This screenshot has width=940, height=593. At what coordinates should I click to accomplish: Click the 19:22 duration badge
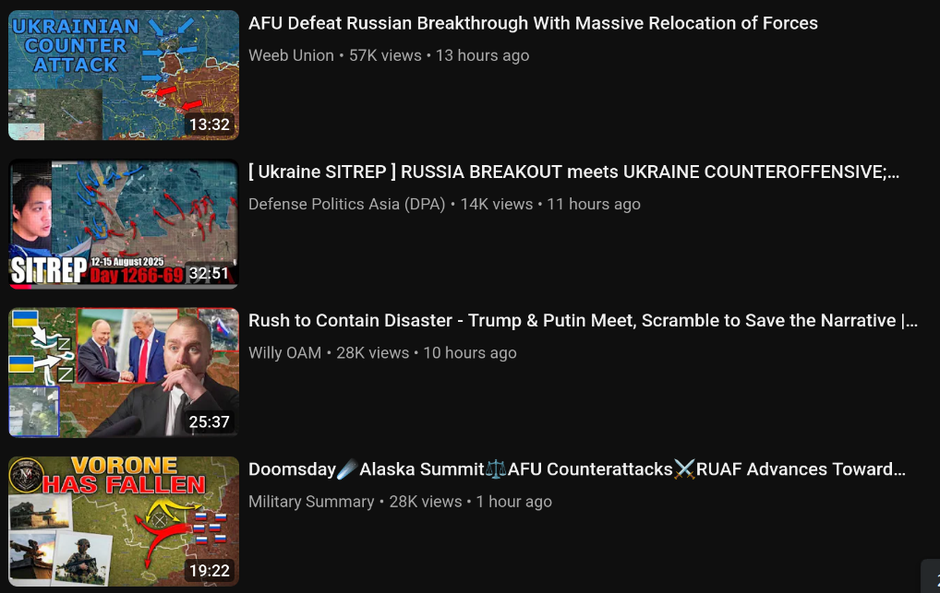click(x=210, y=571)
